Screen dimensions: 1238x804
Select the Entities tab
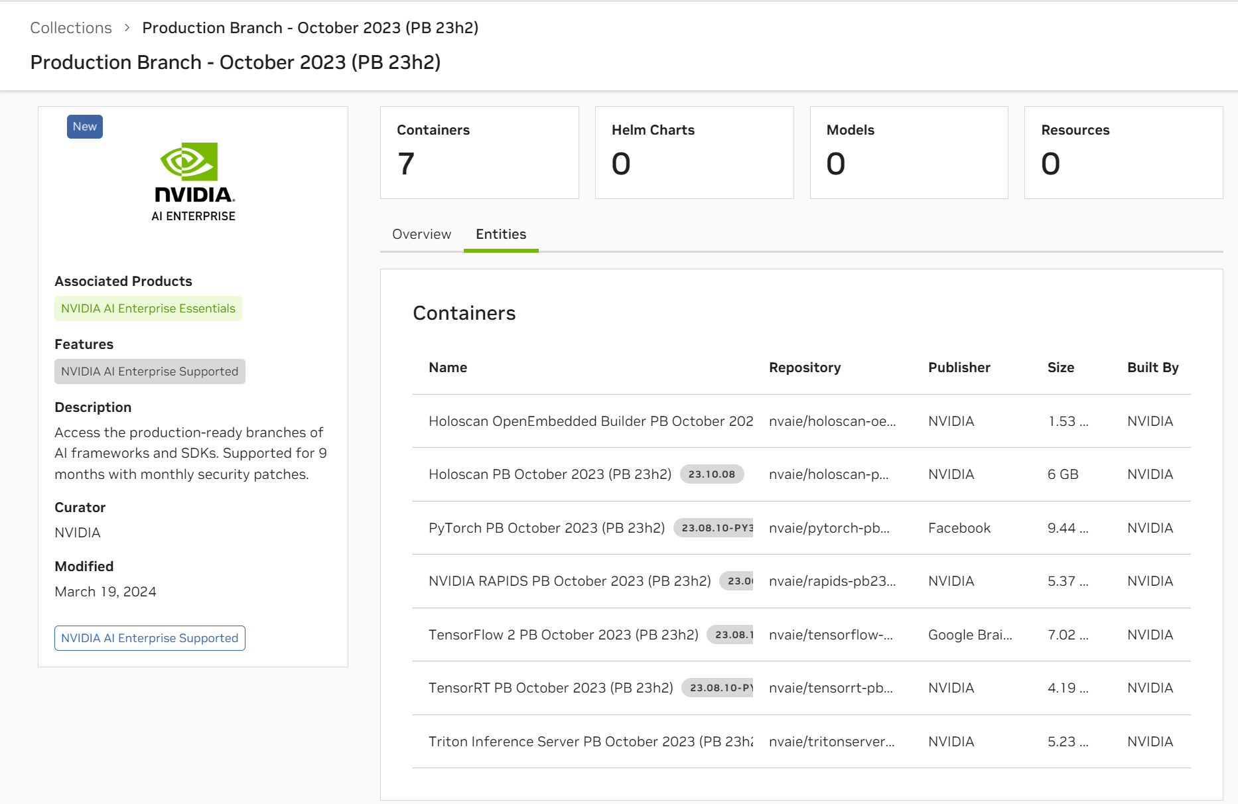tap(501, 234)
